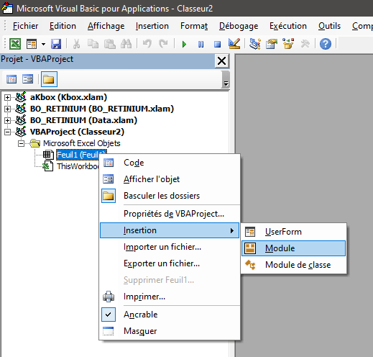Open the Insertion submenu in context menu
The image size is (373, 357).
[170, 230]
